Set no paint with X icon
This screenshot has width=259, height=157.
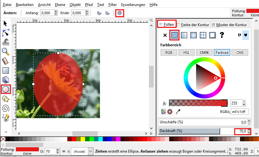[165, 35]
